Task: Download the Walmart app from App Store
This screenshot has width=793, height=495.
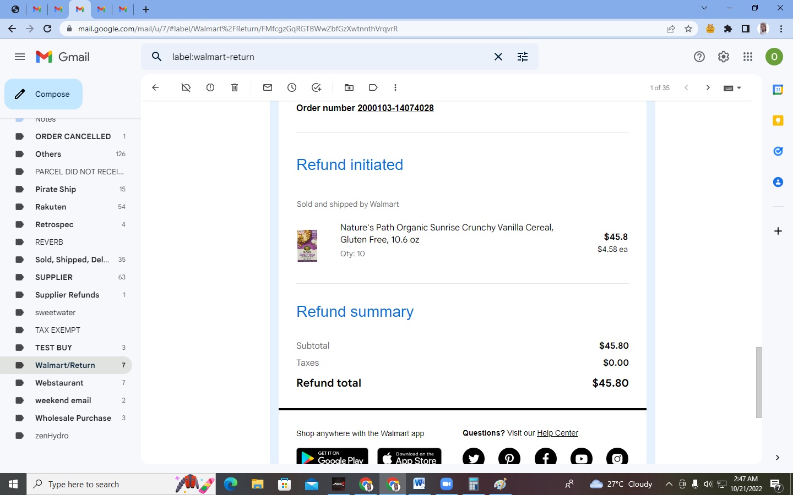Action: coord(409,457)
